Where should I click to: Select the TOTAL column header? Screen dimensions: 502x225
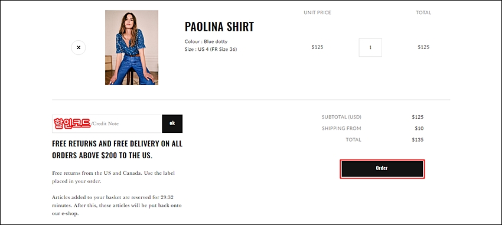(423, 12)
